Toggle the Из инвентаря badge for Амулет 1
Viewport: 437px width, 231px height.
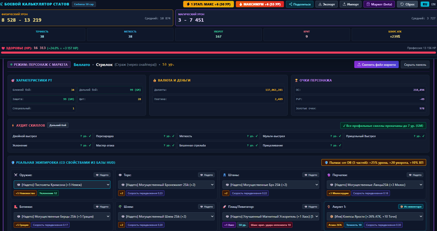pyautogui.click(x=411, y=207)
